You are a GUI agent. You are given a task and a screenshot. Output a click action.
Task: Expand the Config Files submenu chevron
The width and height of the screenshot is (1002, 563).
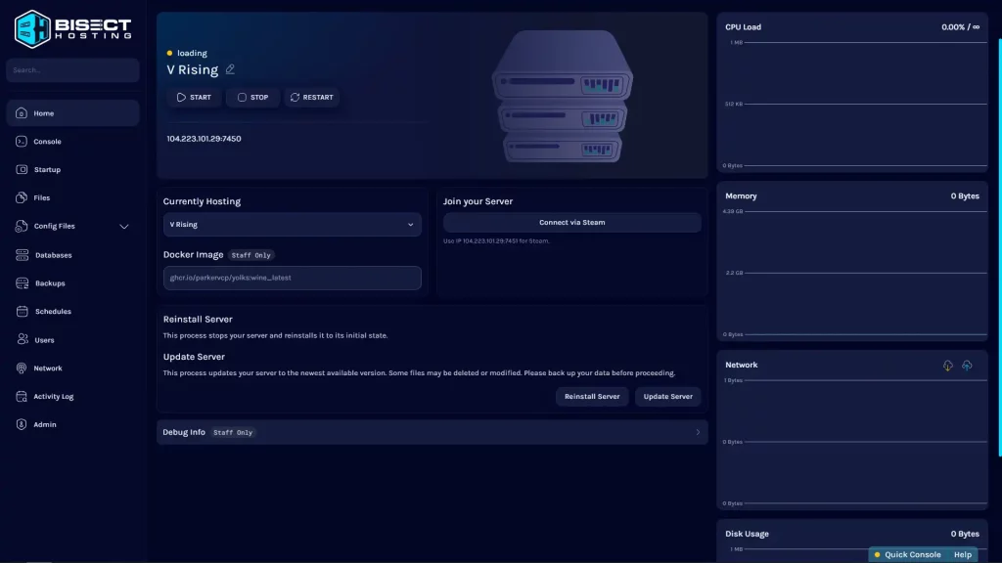pyautogui.click(x=124, y=226)
